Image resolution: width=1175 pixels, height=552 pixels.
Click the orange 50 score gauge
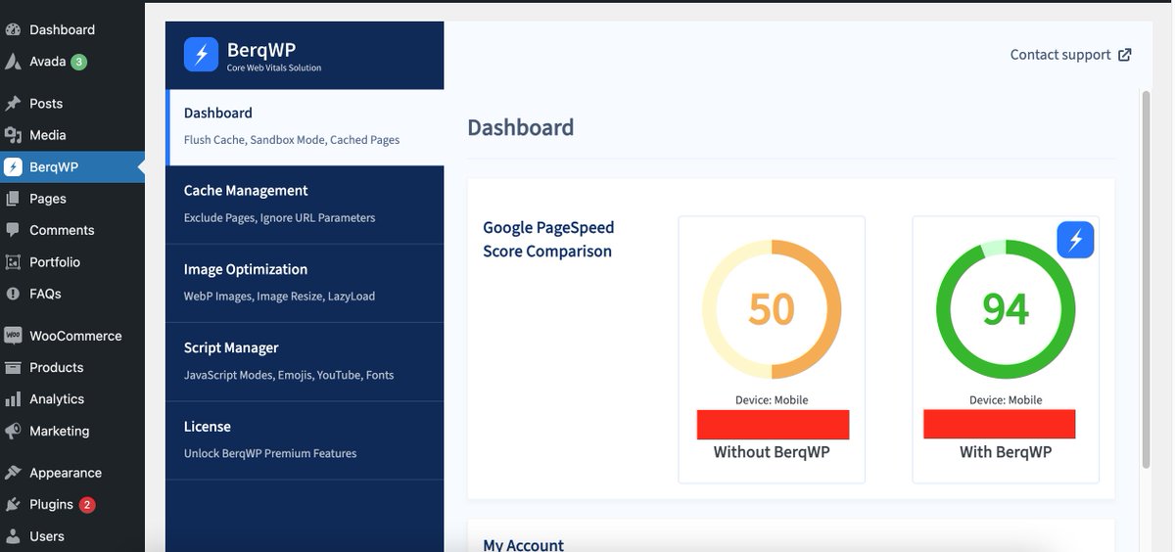click(x=772, y=309)
